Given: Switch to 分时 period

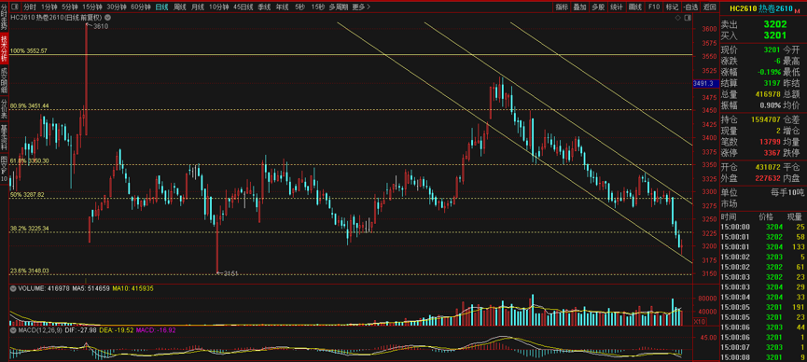Looking at the screenshot, I should click(x=31, y=7).
